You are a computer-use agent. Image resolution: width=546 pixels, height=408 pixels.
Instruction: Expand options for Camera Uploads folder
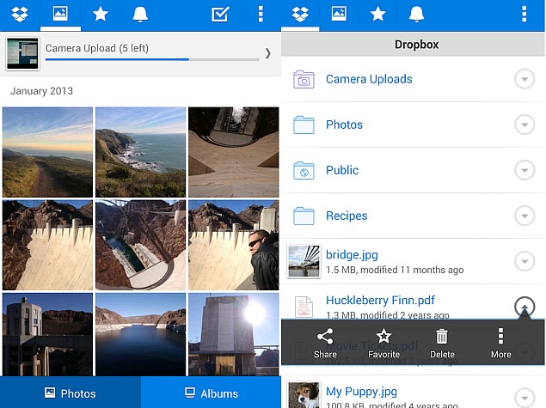(525, 79)
